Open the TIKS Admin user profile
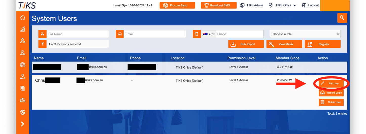 (251, 5)
